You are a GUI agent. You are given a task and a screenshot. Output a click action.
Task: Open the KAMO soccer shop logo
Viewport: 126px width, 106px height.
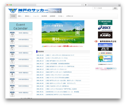click(105, 35)
